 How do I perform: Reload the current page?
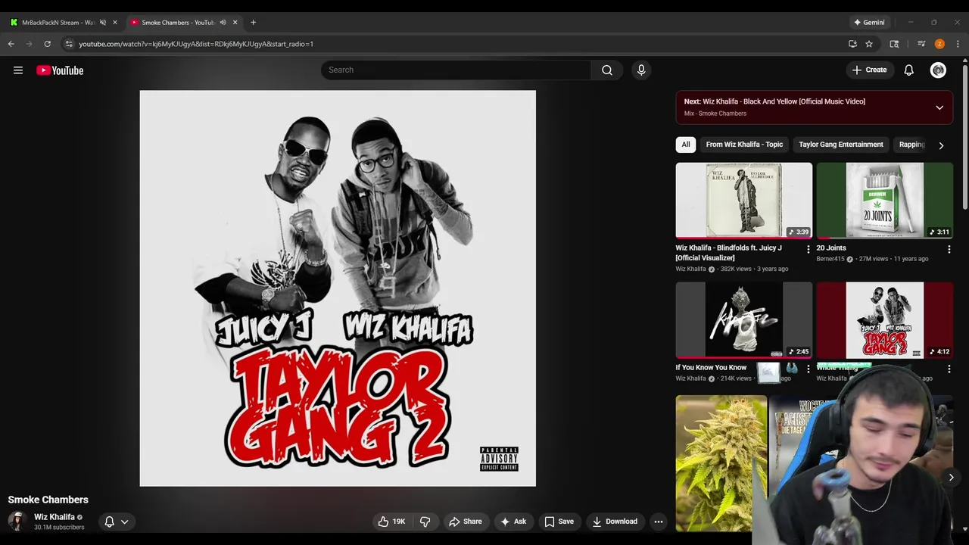(47, 44)
